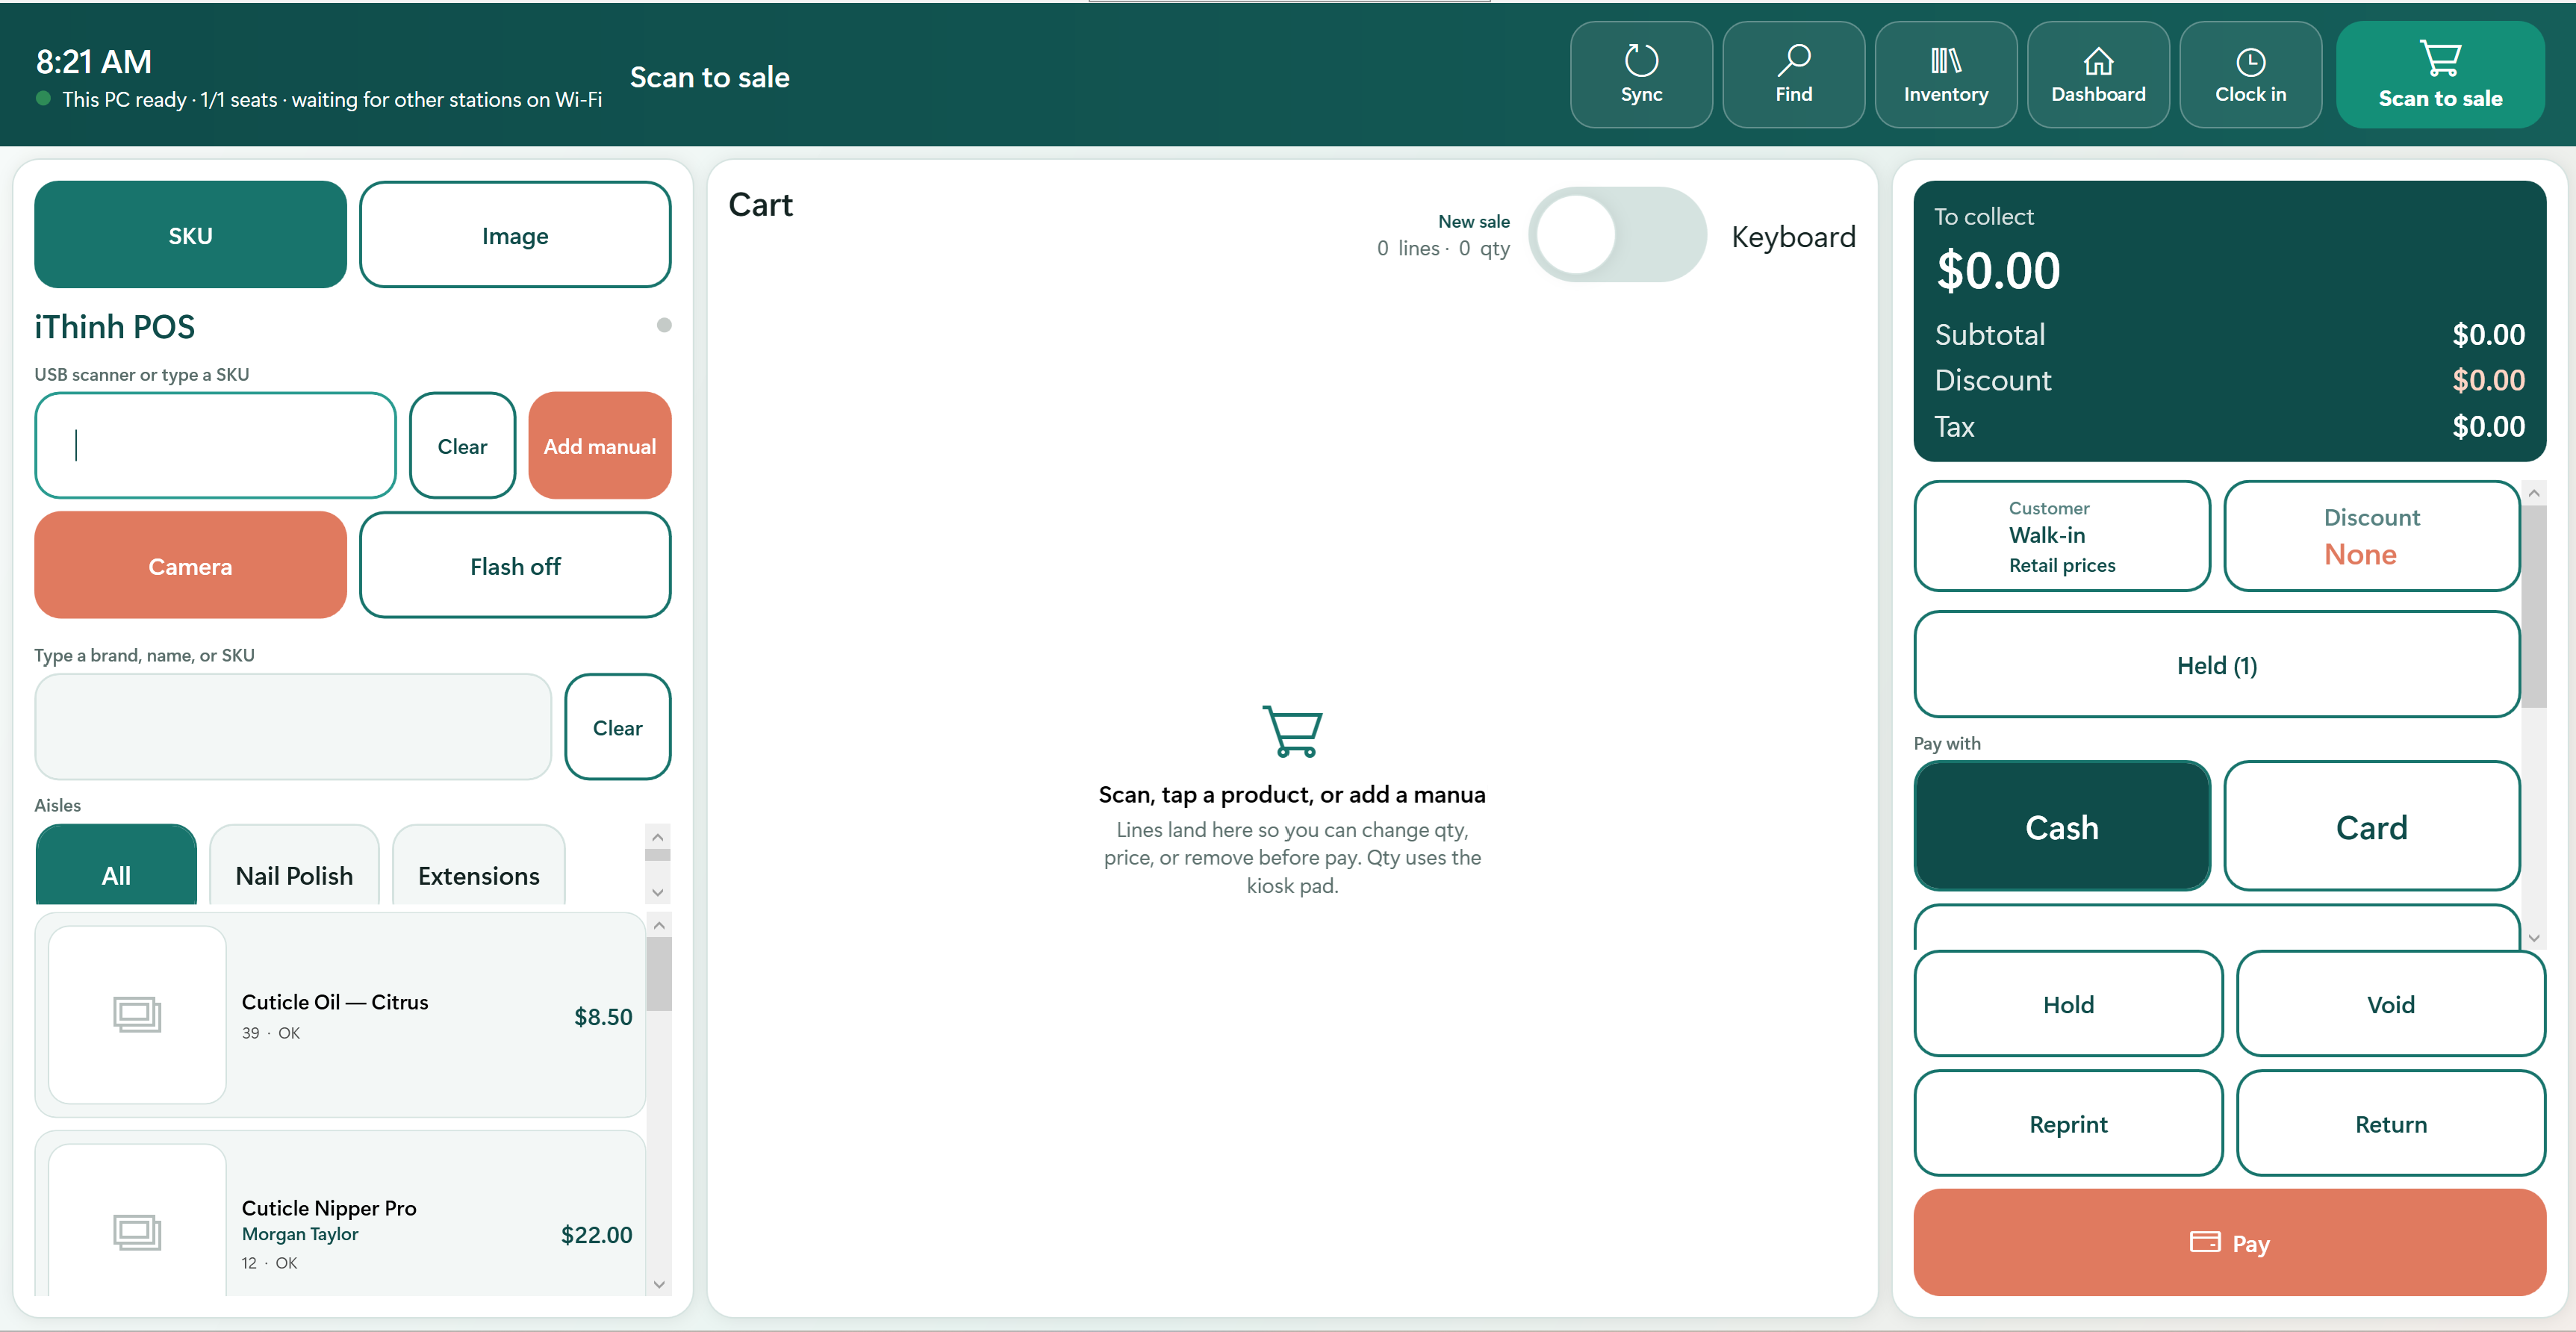Open the Inventory books icon

coord(1945,61)
